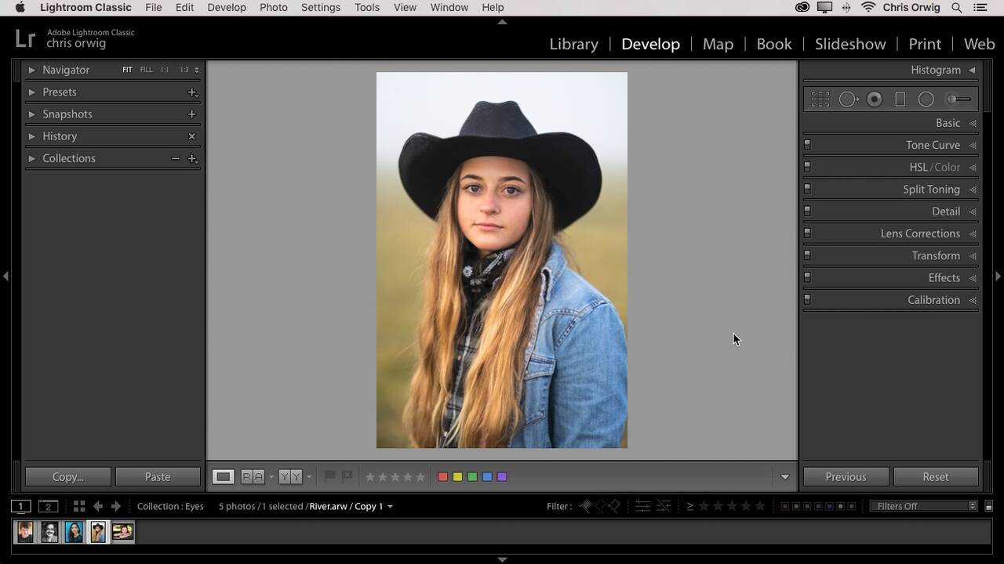Switch to Reference view (R|A)
This screenshot has height=564, width=1004.
(x=253, y=476)
